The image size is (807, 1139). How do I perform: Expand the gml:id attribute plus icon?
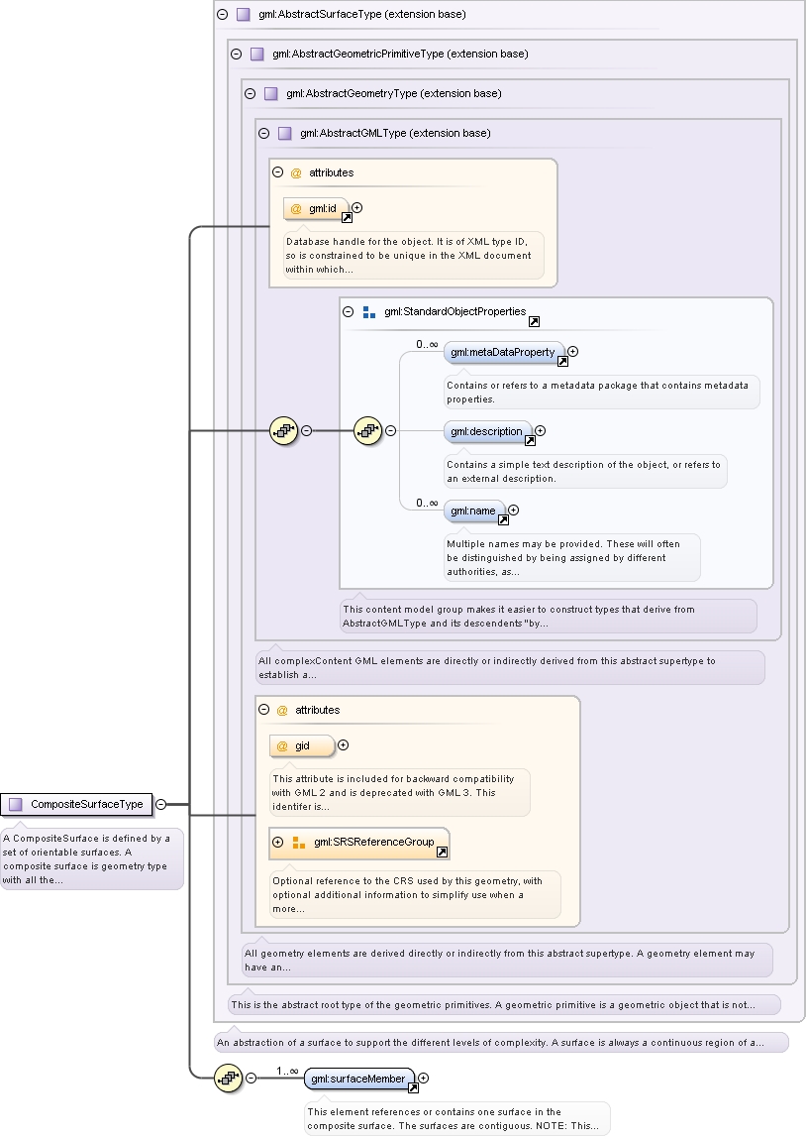[x=357, y=208]
